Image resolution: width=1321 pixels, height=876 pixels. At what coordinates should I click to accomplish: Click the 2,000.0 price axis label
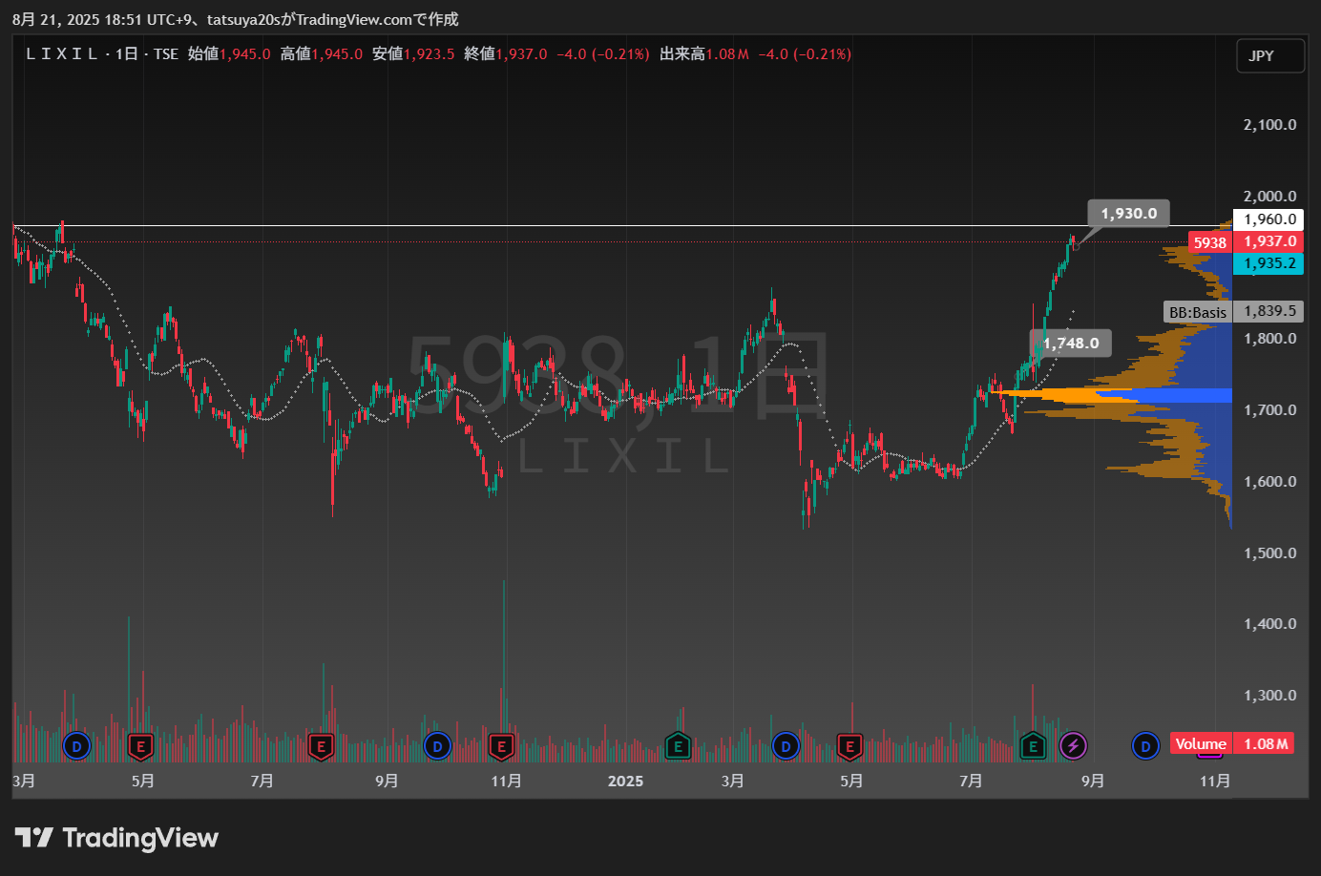(x=1269, y=197)
